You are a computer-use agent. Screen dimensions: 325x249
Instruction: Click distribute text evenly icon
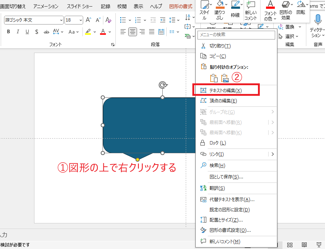coord(161,32)
